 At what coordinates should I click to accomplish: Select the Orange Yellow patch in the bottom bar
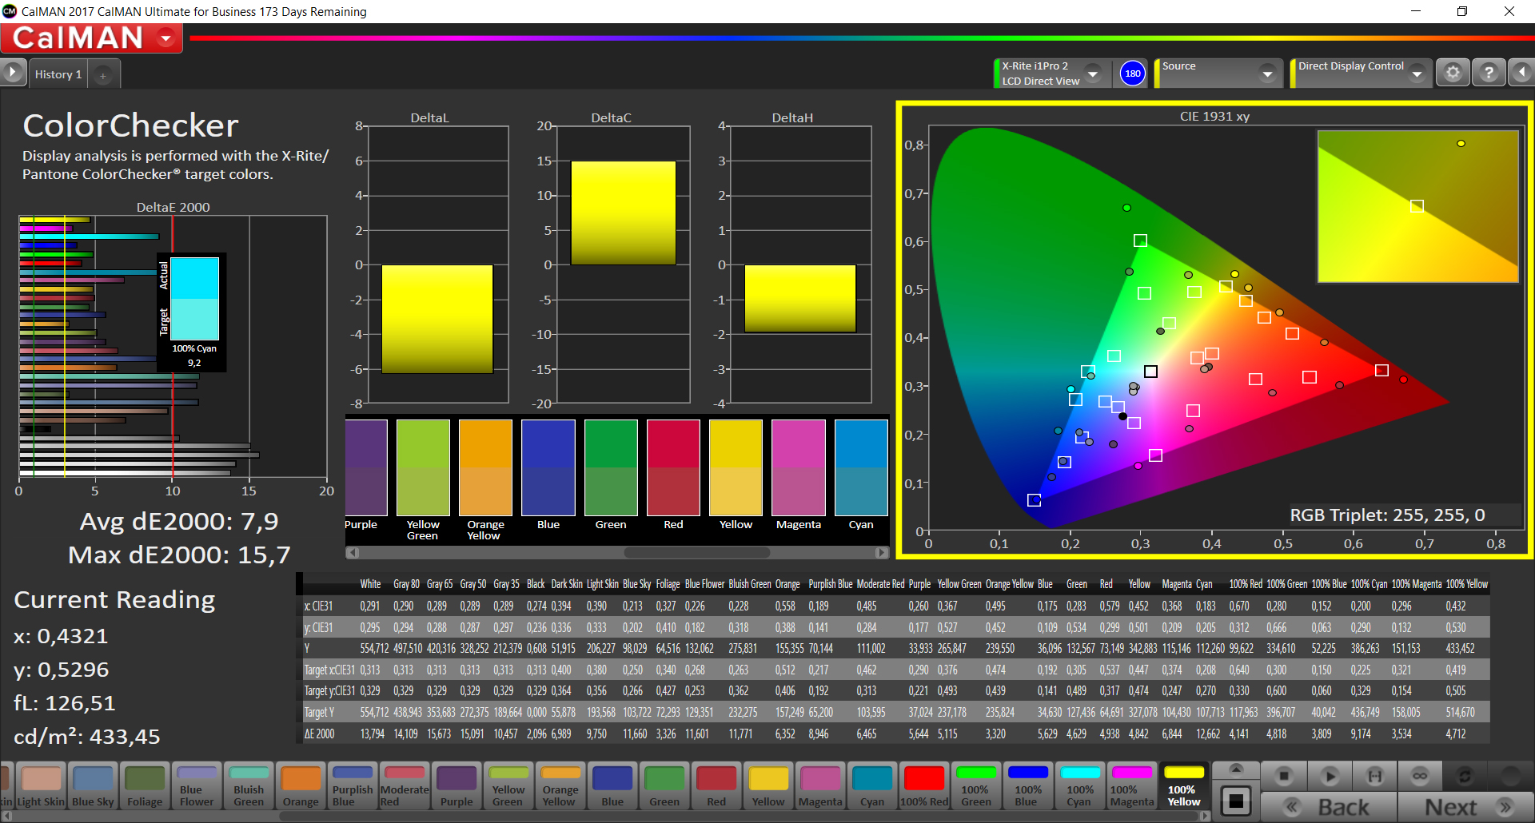coord(560,786)
